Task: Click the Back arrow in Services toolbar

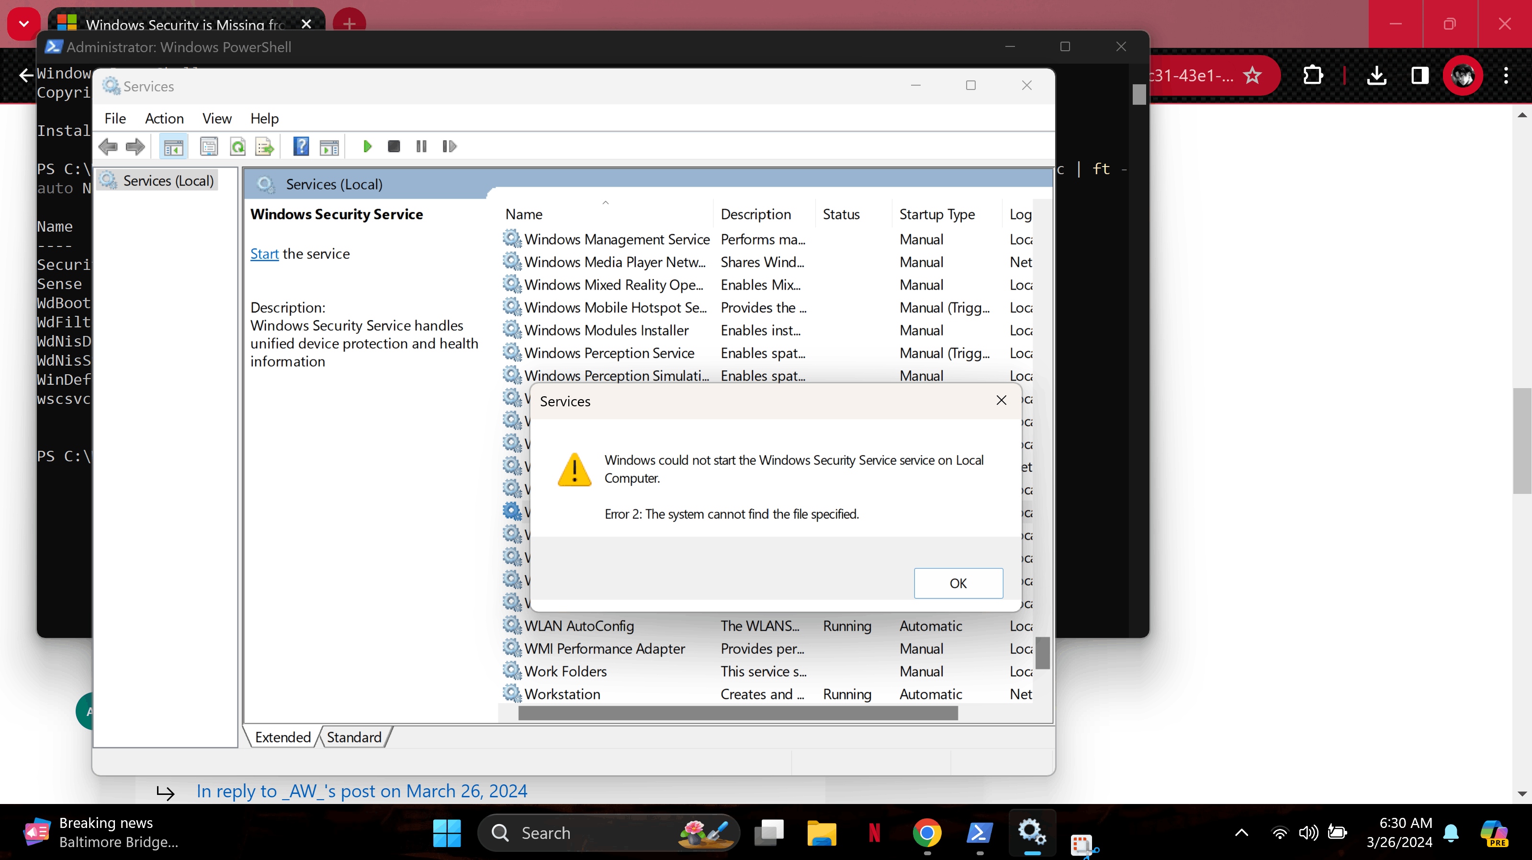Action: coord(108,146)
